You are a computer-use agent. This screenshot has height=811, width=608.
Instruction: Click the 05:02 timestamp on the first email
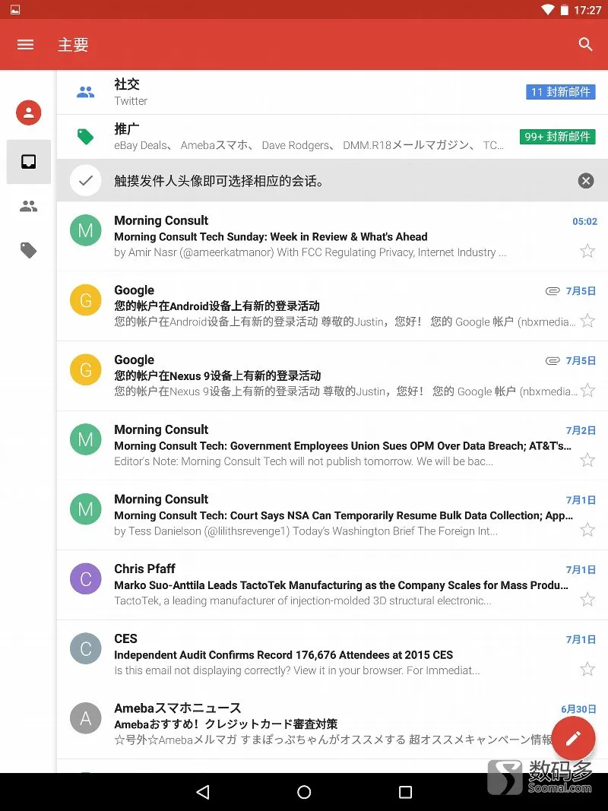[x=584, y=221]
